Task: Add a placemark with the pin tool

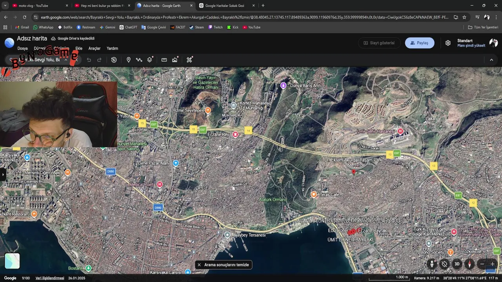Action: coord(128,60)
